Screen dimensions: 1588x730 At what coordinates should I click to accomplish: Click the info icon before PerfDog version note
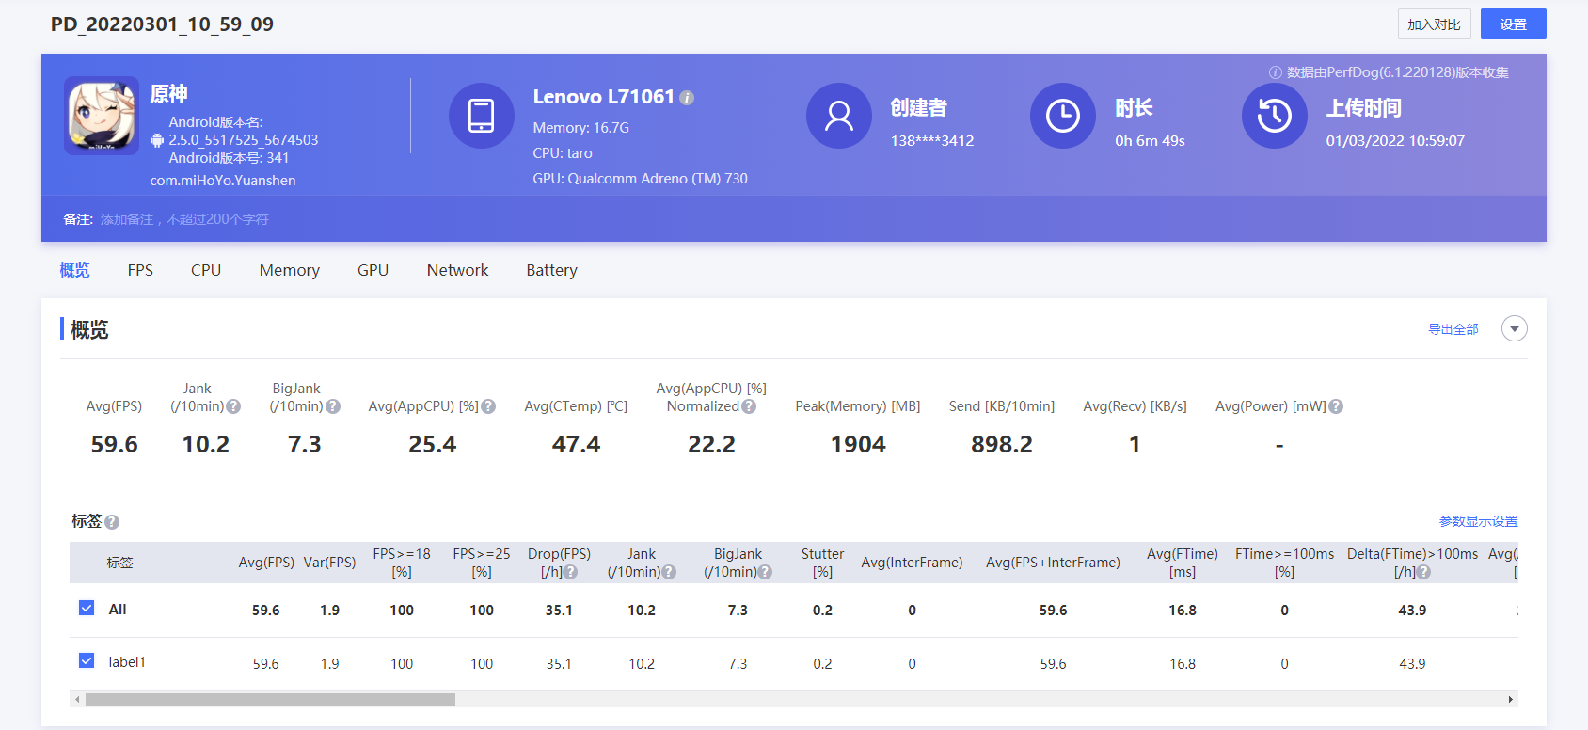click(1276, 72)
